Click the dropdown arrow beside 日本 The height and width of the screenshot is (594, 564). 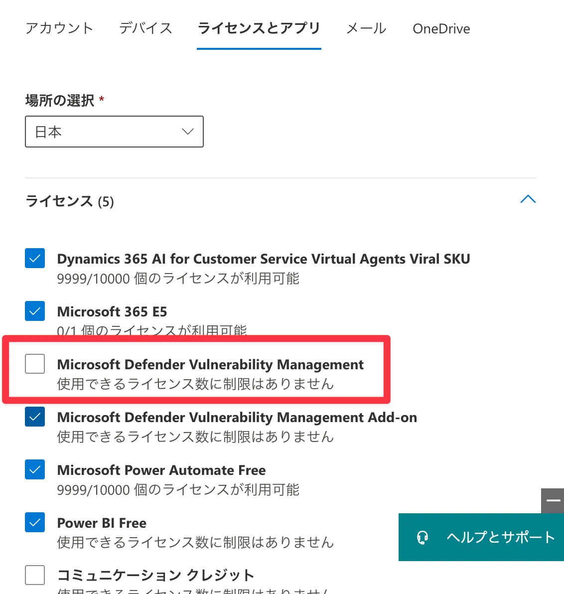(187, 132)
